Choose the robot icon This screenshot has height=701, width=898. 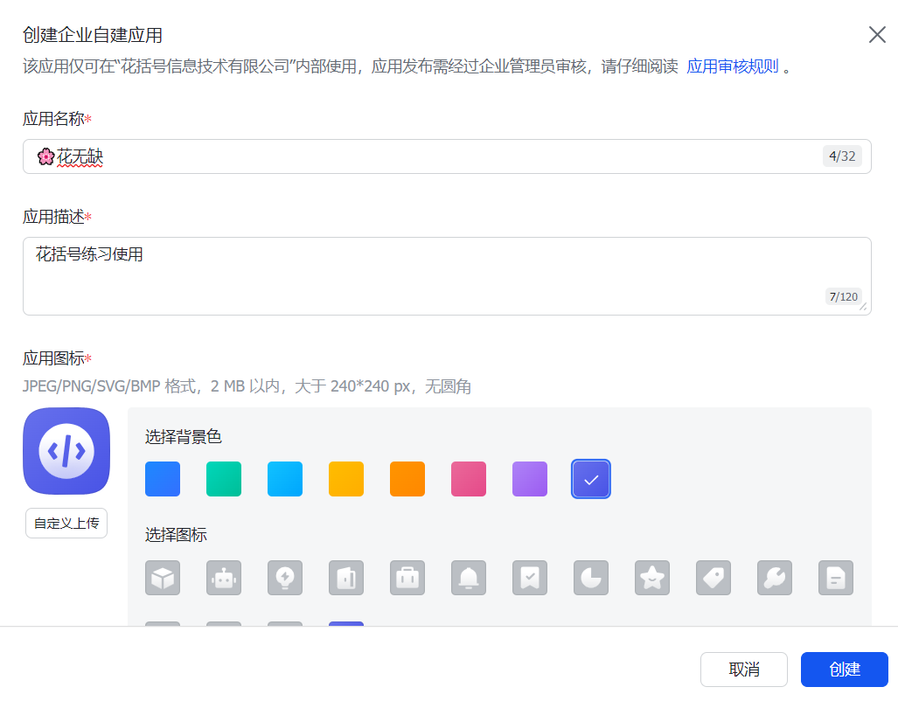pos(224,578)
